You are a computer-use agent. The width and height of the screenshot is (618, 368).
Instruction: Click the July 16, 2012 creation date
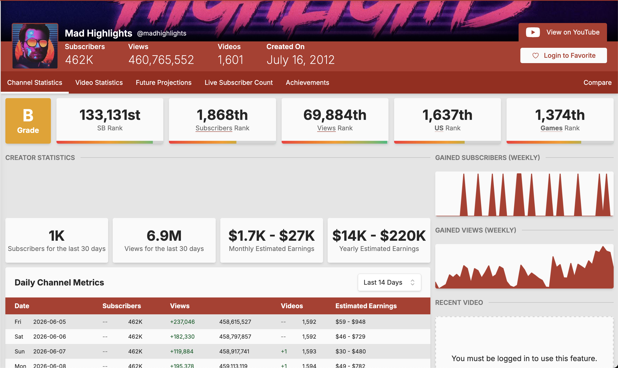point(301,60)
